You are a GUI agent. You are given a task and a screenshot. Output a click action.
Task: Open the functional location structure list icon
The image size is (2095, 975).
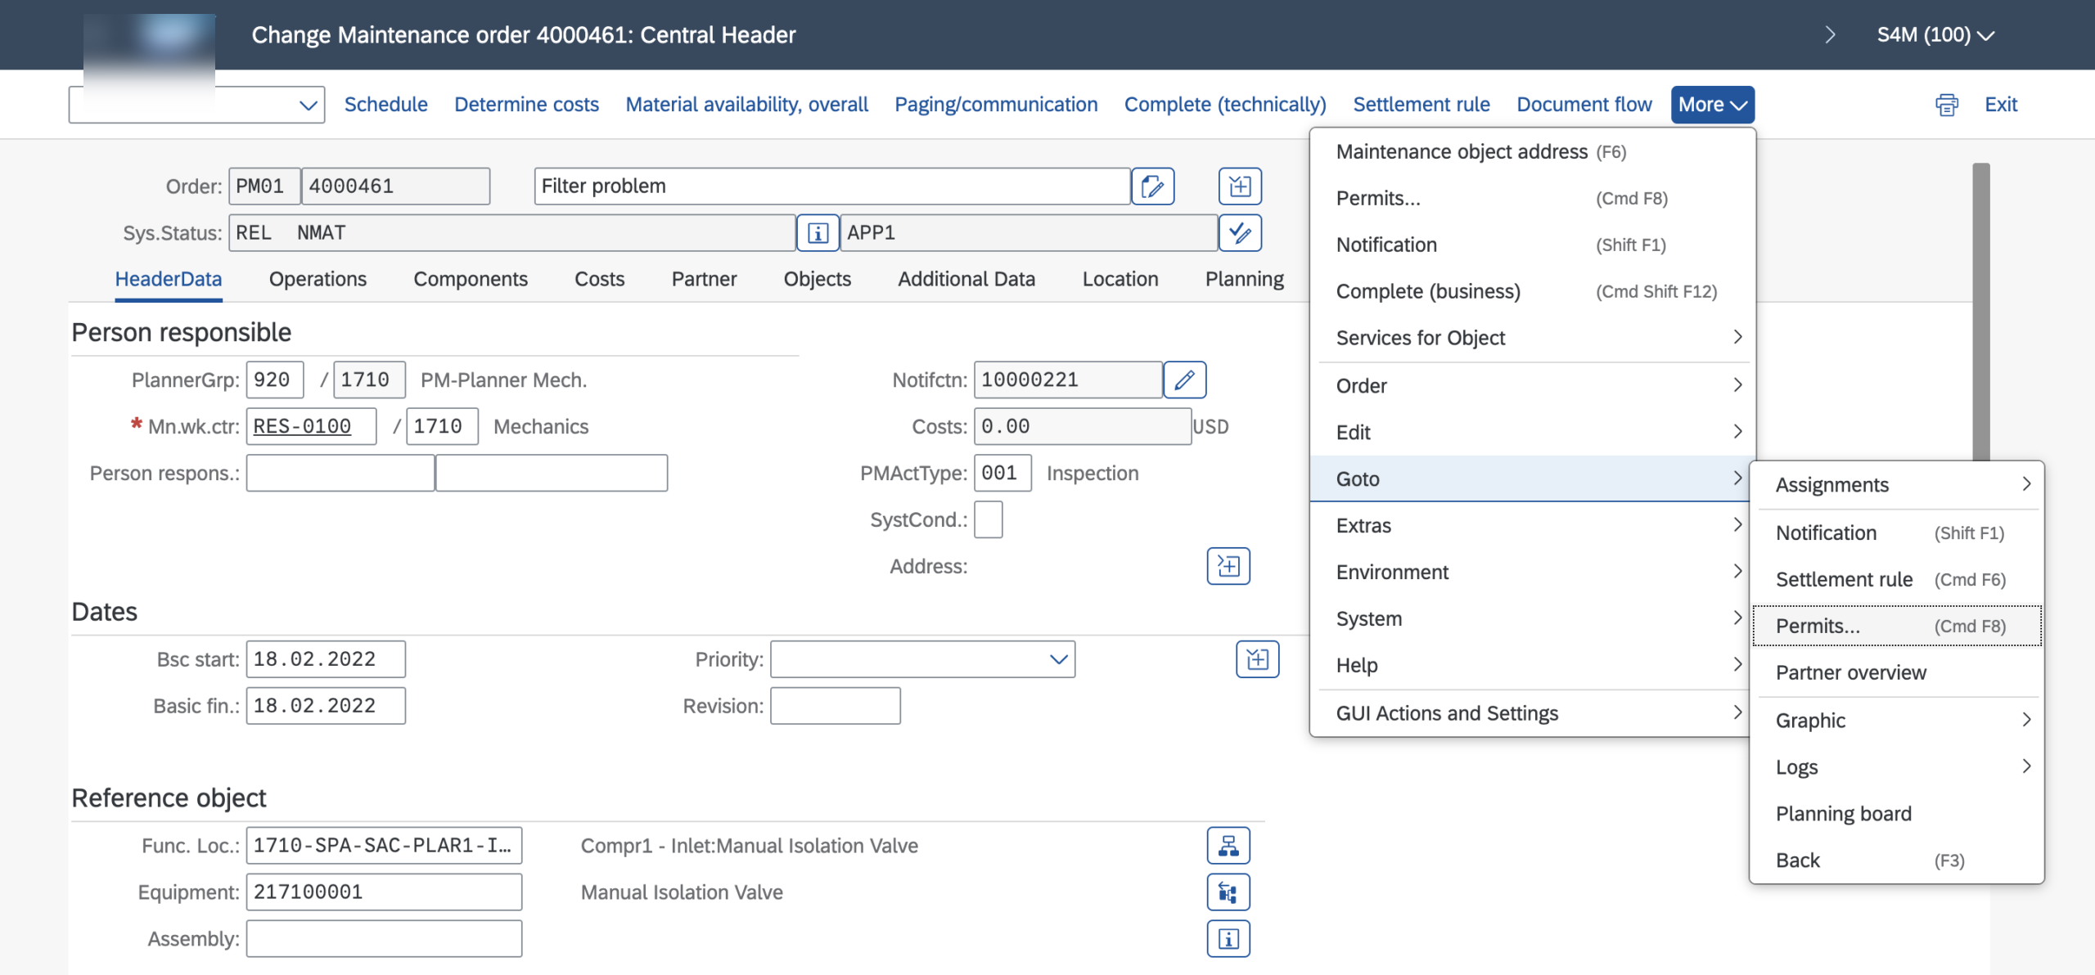(x=1228, y=846)
